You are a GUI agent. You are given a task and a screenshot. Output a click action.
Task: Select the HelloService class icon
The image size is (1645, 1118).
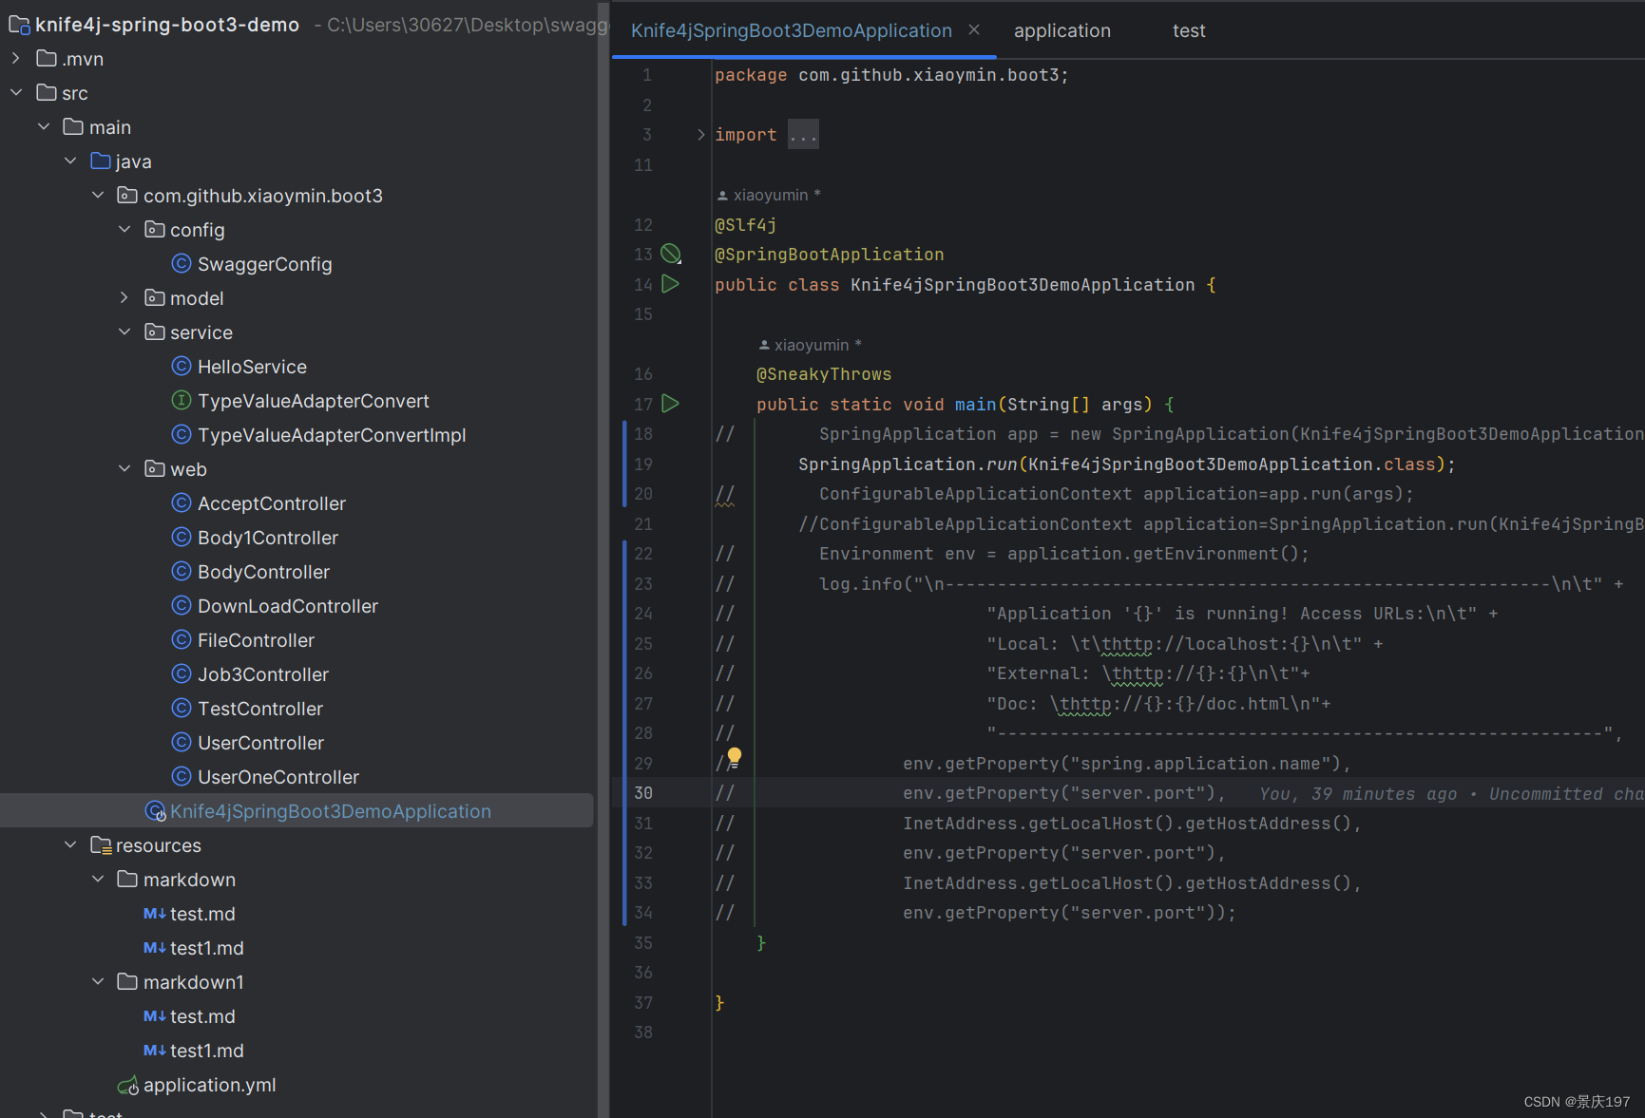pyautogui.click(x=181, y=366)
